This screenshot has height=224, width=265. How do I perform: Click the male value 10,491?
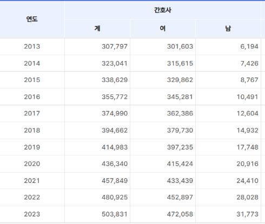[247, 97]
